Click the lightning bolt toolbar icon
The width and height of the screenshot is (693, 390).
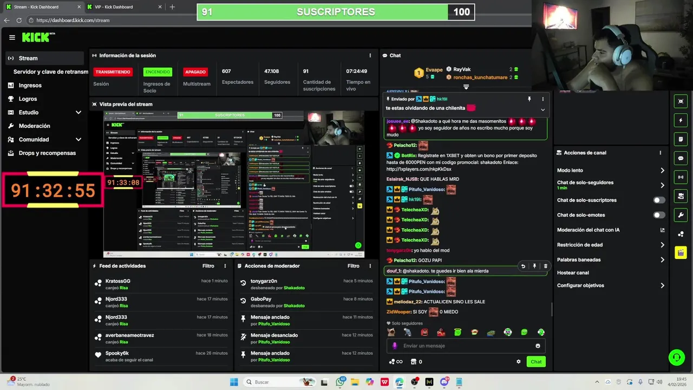pyautogui.click(x=681, y=120)
